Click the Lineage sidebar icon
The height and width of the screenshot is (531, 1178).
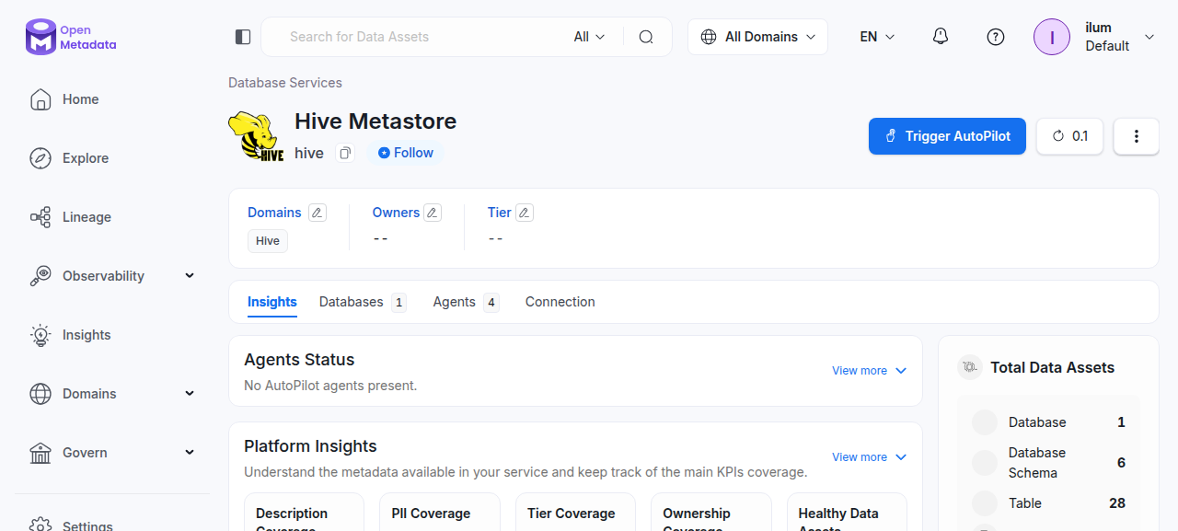tap(40, 217)
